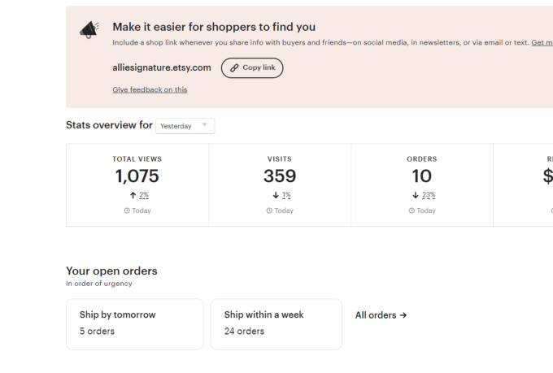553x373 pixels.
Task: Click the 23% change under Orders
Action: 429,196
